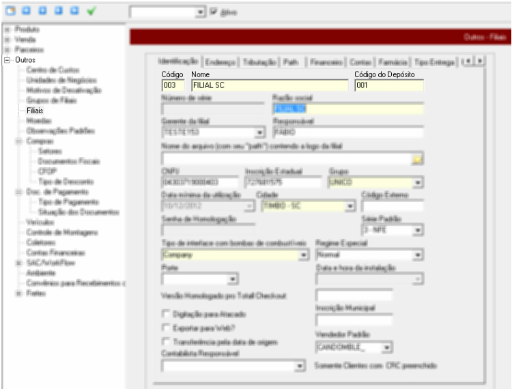Viewport: 512px width, 389px height.
Task: Collapse the Outros tree node
Action: pyautogui.click(x=8, y=60)
